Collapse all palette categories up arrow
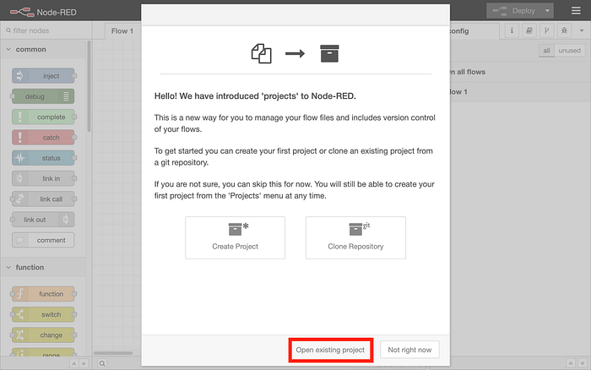This screenshot has width=591, height=370. (x=74, y=363)
